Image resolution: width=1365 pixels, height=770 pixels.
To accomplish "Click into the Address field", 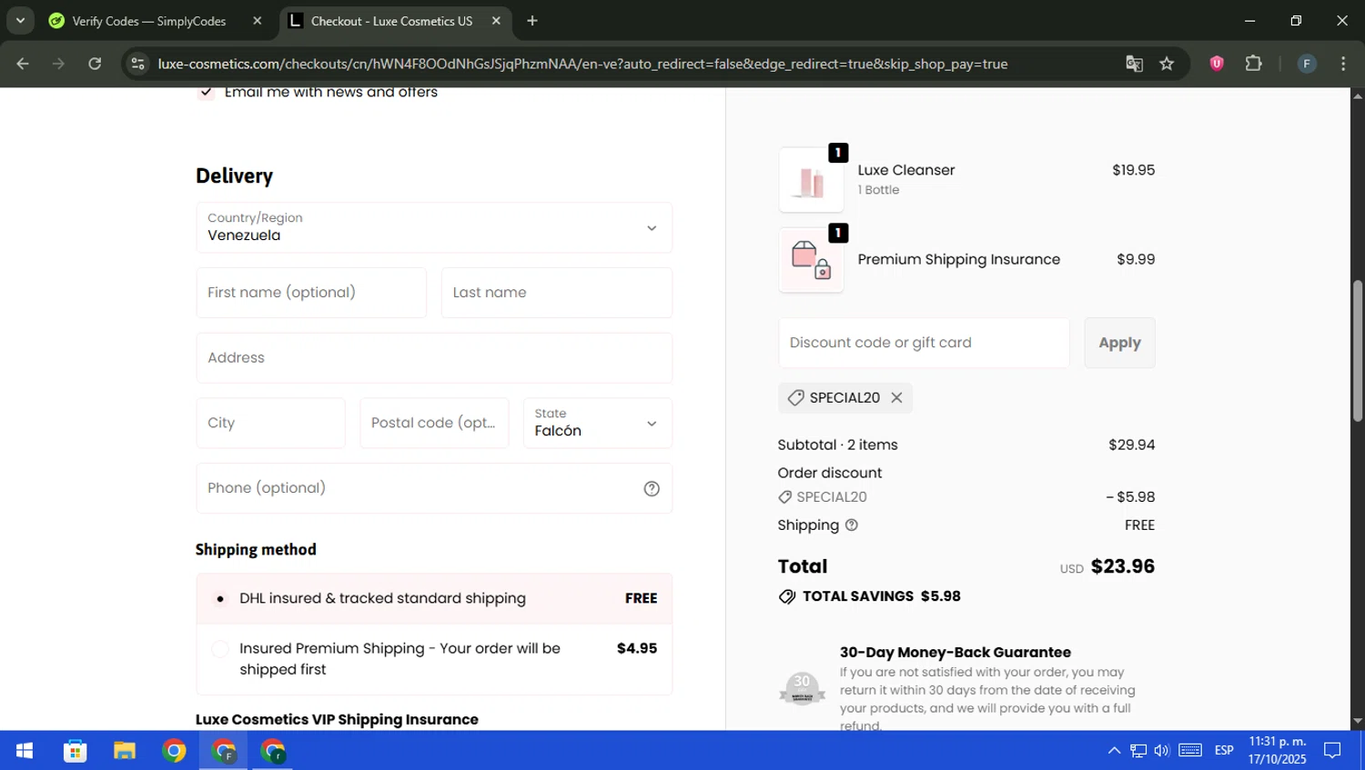I will [x=434, y=358].
